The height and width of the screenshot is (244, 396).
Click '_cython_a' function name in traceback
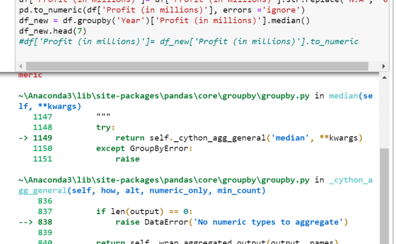(x=350, y=180)
